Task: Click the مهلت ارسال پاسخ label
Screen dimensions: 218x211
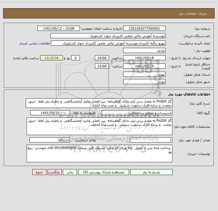Action: tap(196, 58)
